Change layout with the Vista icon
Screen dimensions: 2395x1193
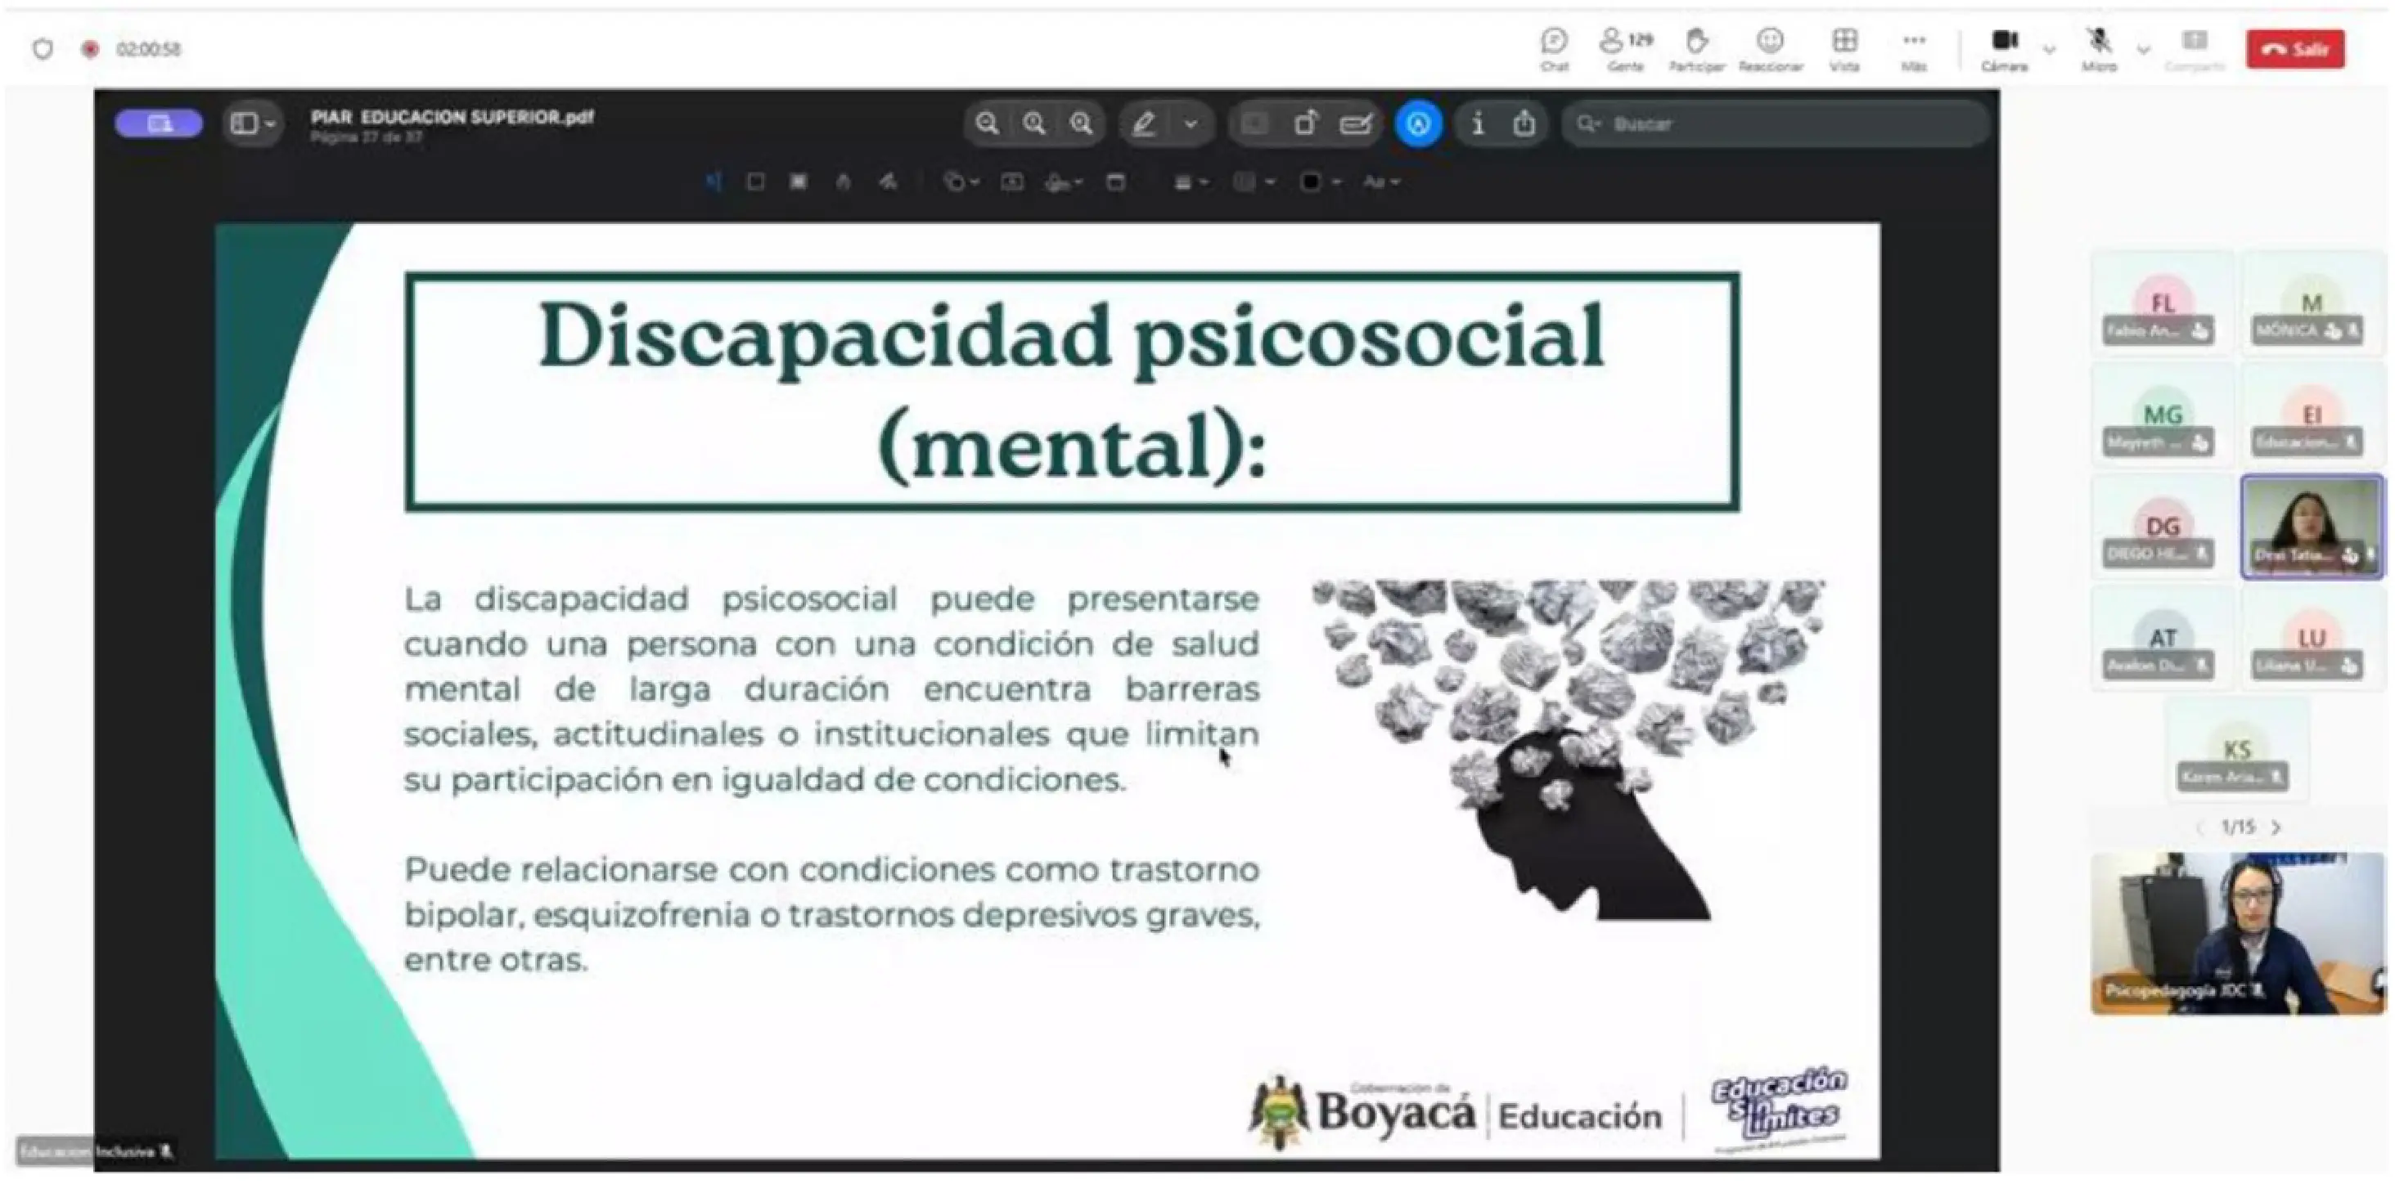1844,49
